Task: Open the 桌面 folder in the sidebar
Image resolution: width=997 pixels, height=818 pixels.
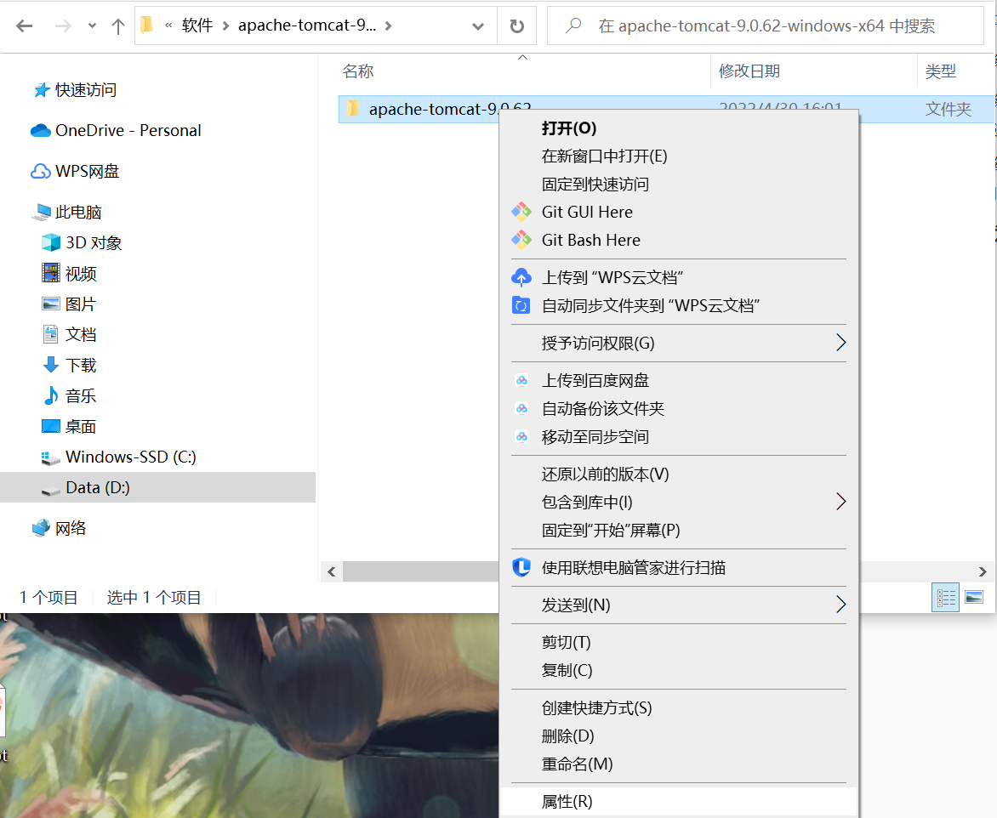Action: (69, 426)
